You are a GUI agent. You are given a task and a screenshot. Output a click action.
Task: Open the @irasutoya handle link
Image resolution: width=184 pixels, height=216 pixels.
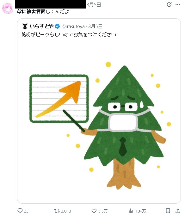tap(73, 26)
